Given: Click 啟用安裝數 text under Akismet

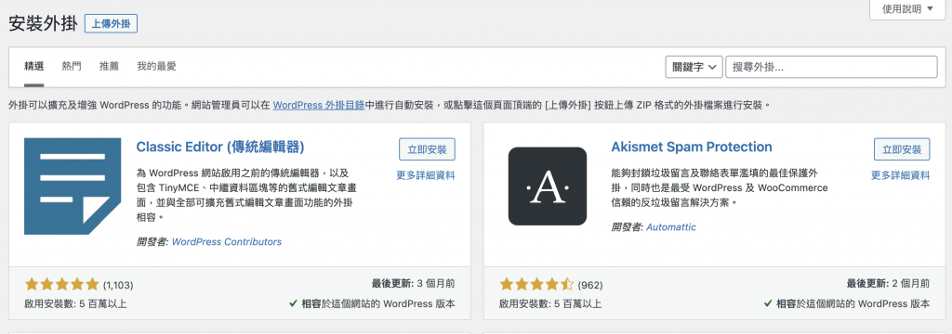Looking at the screenshot, I should [x=550, y=303].
